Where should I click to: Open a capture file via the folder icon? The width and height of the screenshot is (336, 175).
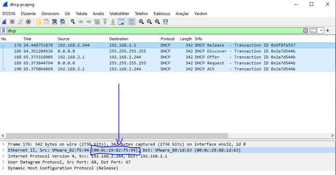tap(38, 22)
